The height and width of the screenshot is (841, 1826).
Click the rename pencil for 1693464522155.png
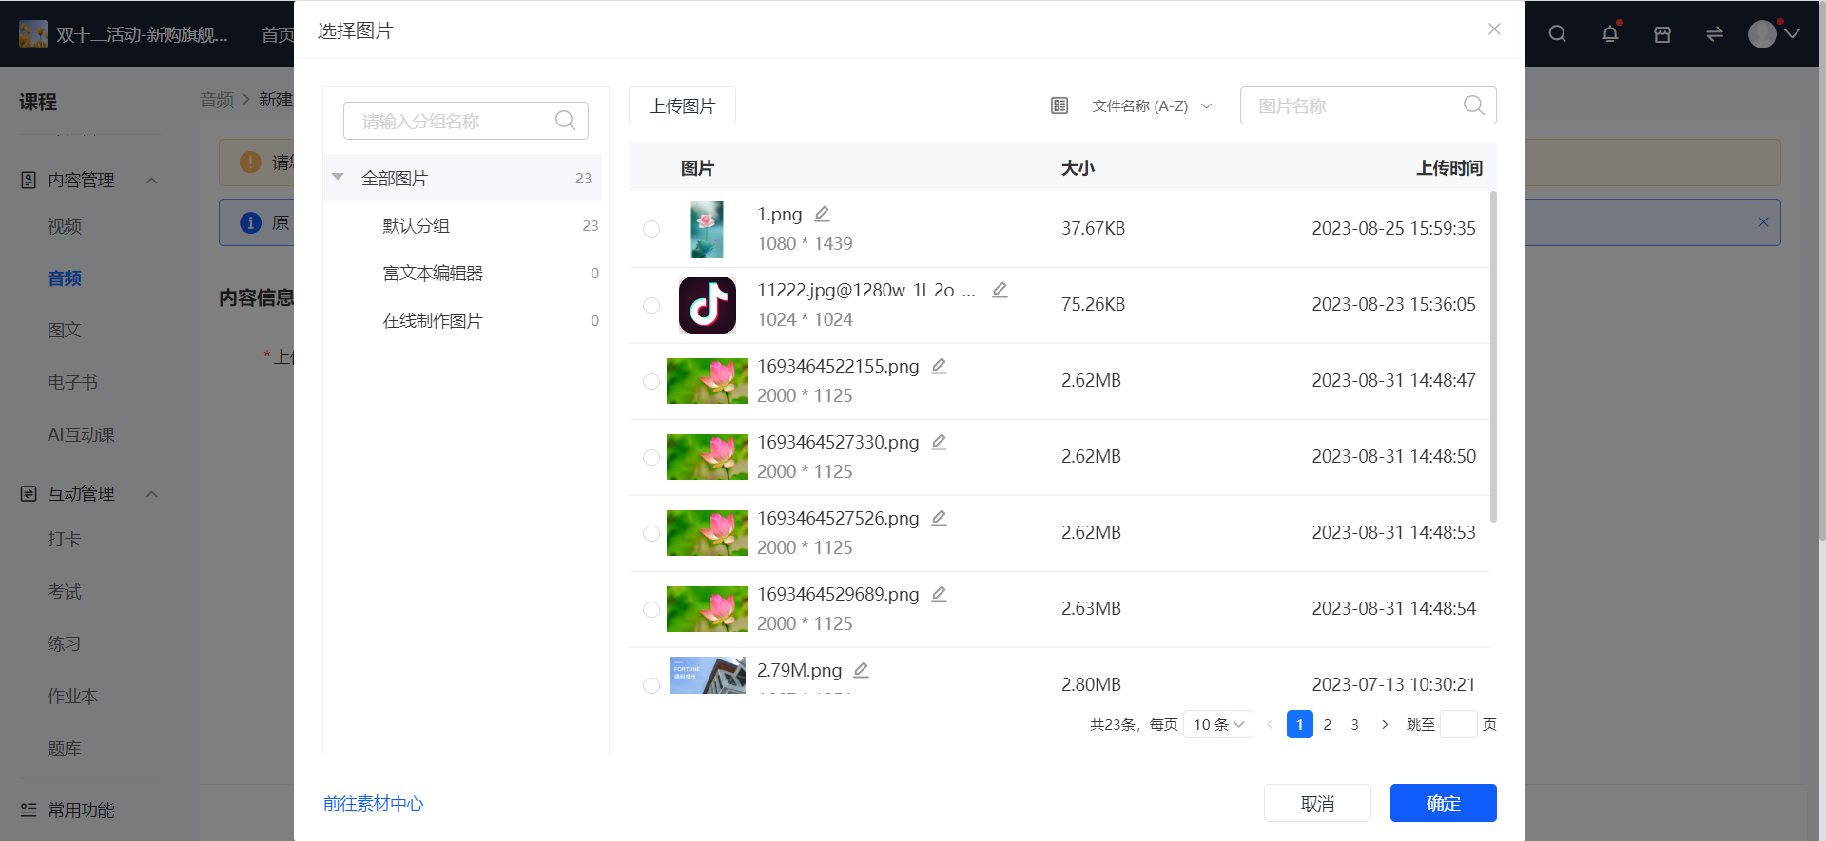click(940, 366)
